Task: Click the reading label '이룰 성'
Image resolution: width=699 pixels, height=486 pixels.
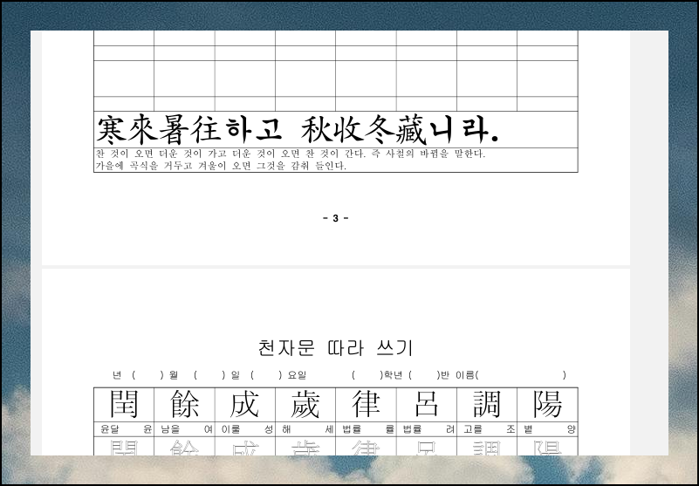Action: 248,429
